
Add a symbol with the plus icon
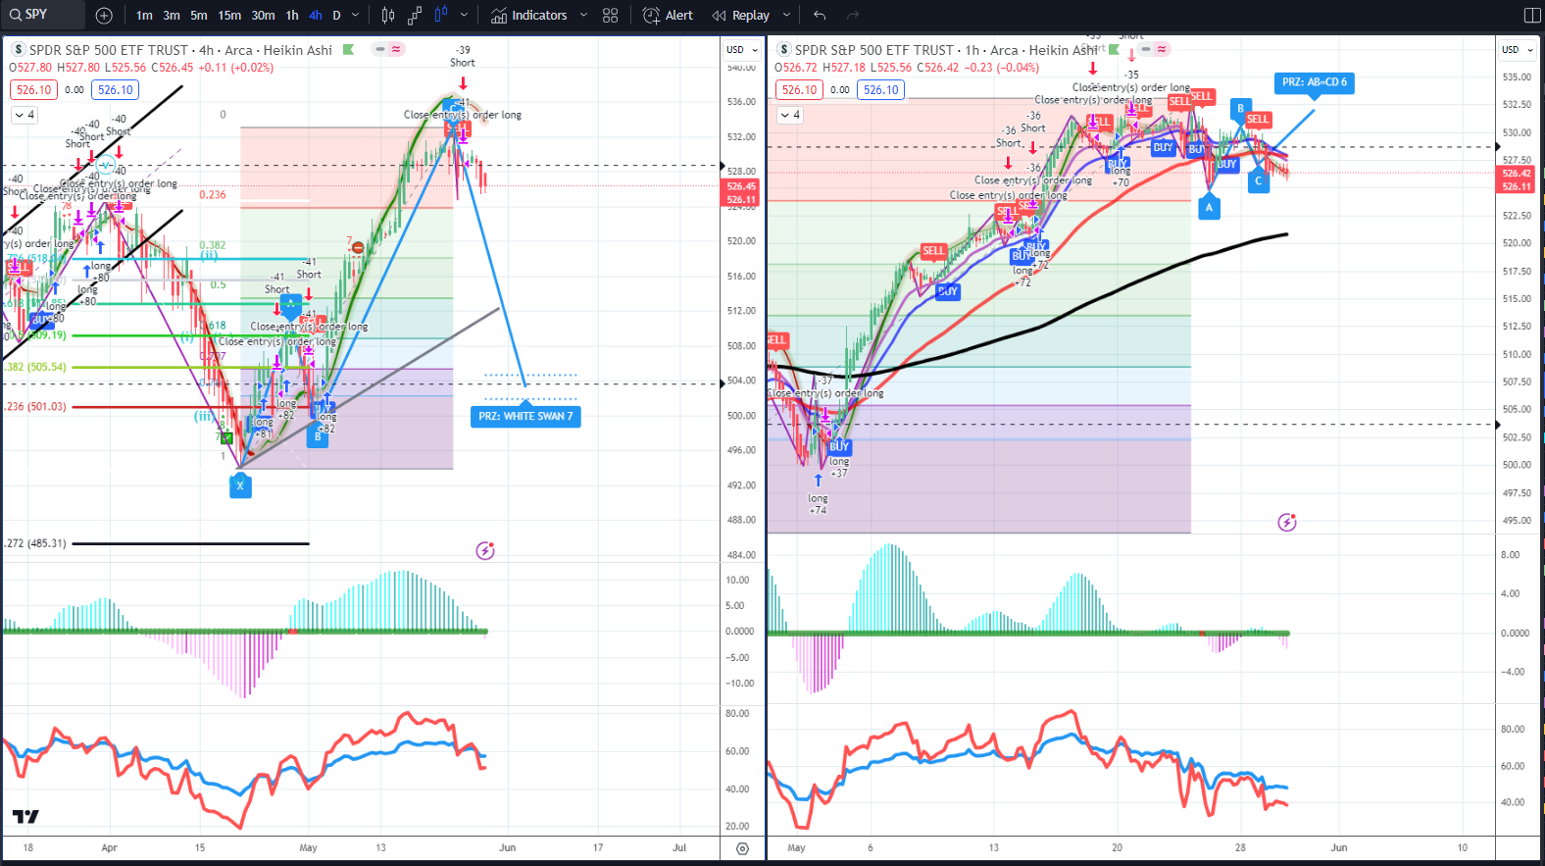(x=105, y=16)
